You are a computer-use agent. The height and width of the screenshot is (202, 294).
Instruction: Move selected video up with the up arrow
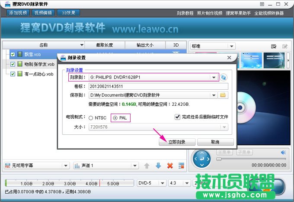147,166
